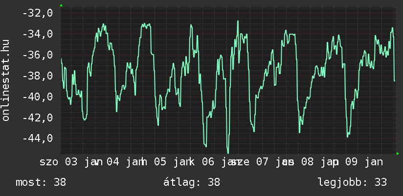Select the -38,0 y-axis tick label
This screenshot has height=196, width=403.
38,76
